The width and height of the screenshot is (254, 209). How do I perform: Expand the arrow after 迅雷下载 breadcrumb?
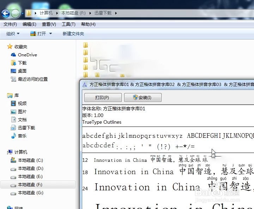click(116, 13)
